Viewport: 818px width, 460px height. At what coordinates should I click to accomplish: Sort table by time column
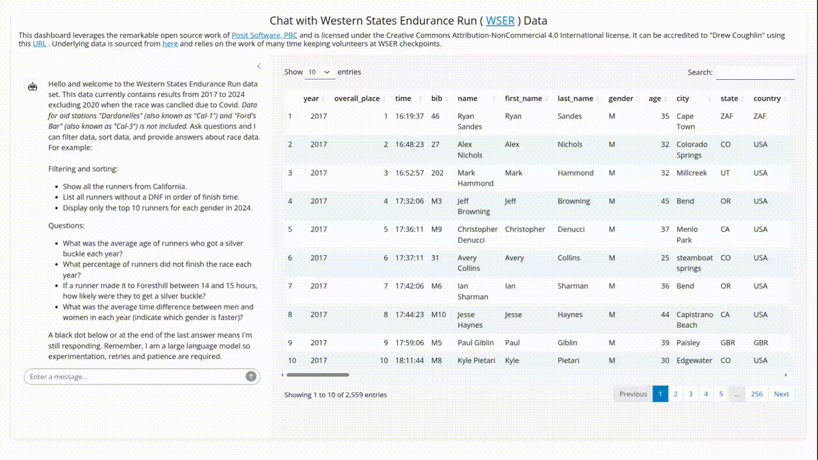403,99
